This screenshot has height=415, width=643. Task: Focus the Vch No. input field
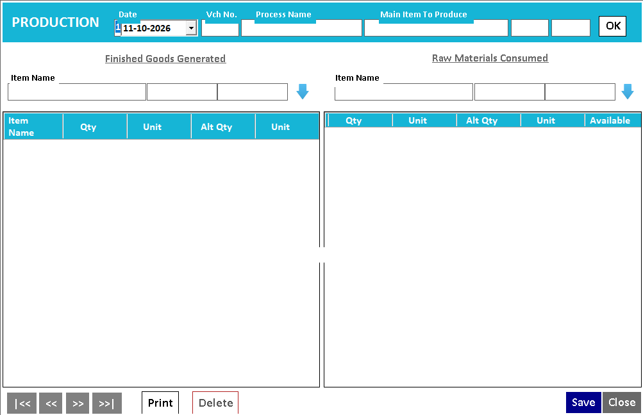click(x=221, y=29)
